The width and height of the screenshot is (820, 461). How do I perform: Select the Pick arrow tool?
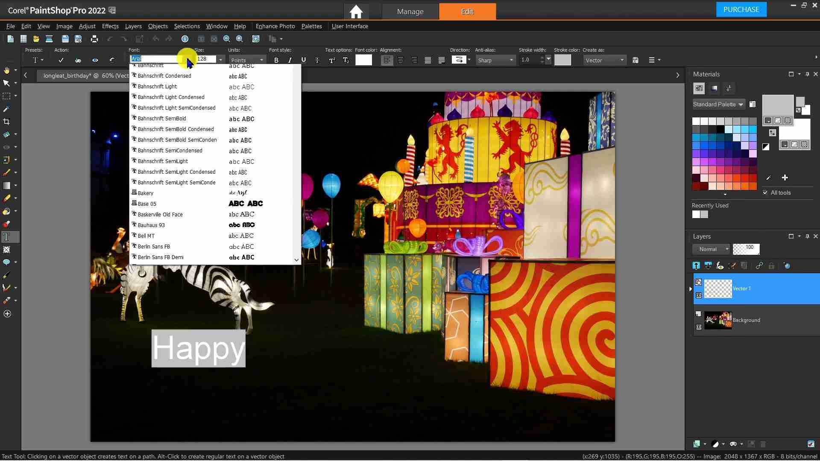6,83
